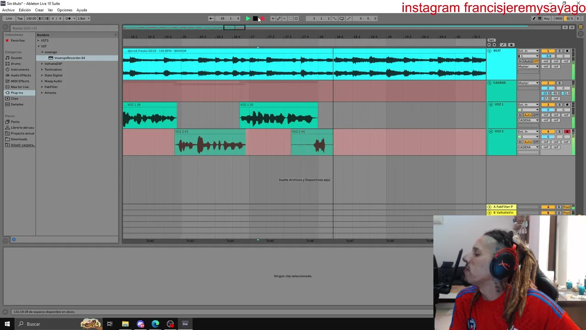Viewport: 586px width, 330px height.
Task: Open MIDI Effects category
Action: pyautogui.click(x=20, y=81)
